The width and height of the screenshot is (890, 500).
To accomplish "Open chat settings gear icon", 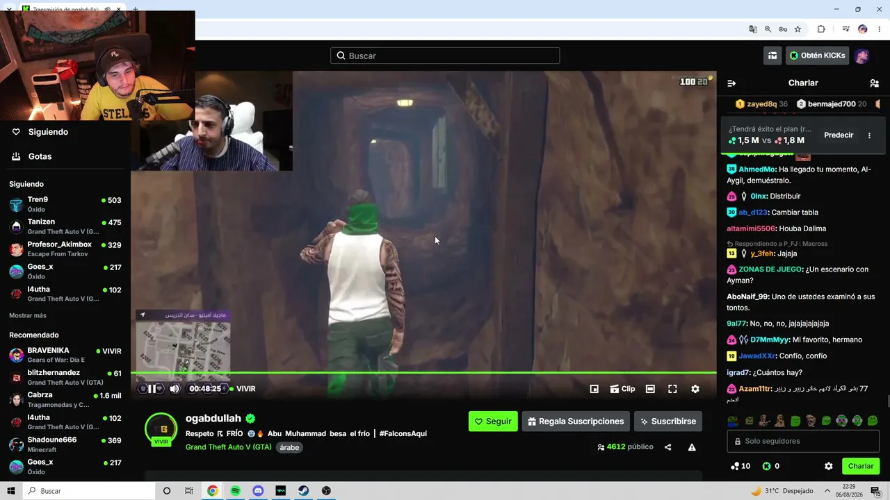I will point(829,466).
